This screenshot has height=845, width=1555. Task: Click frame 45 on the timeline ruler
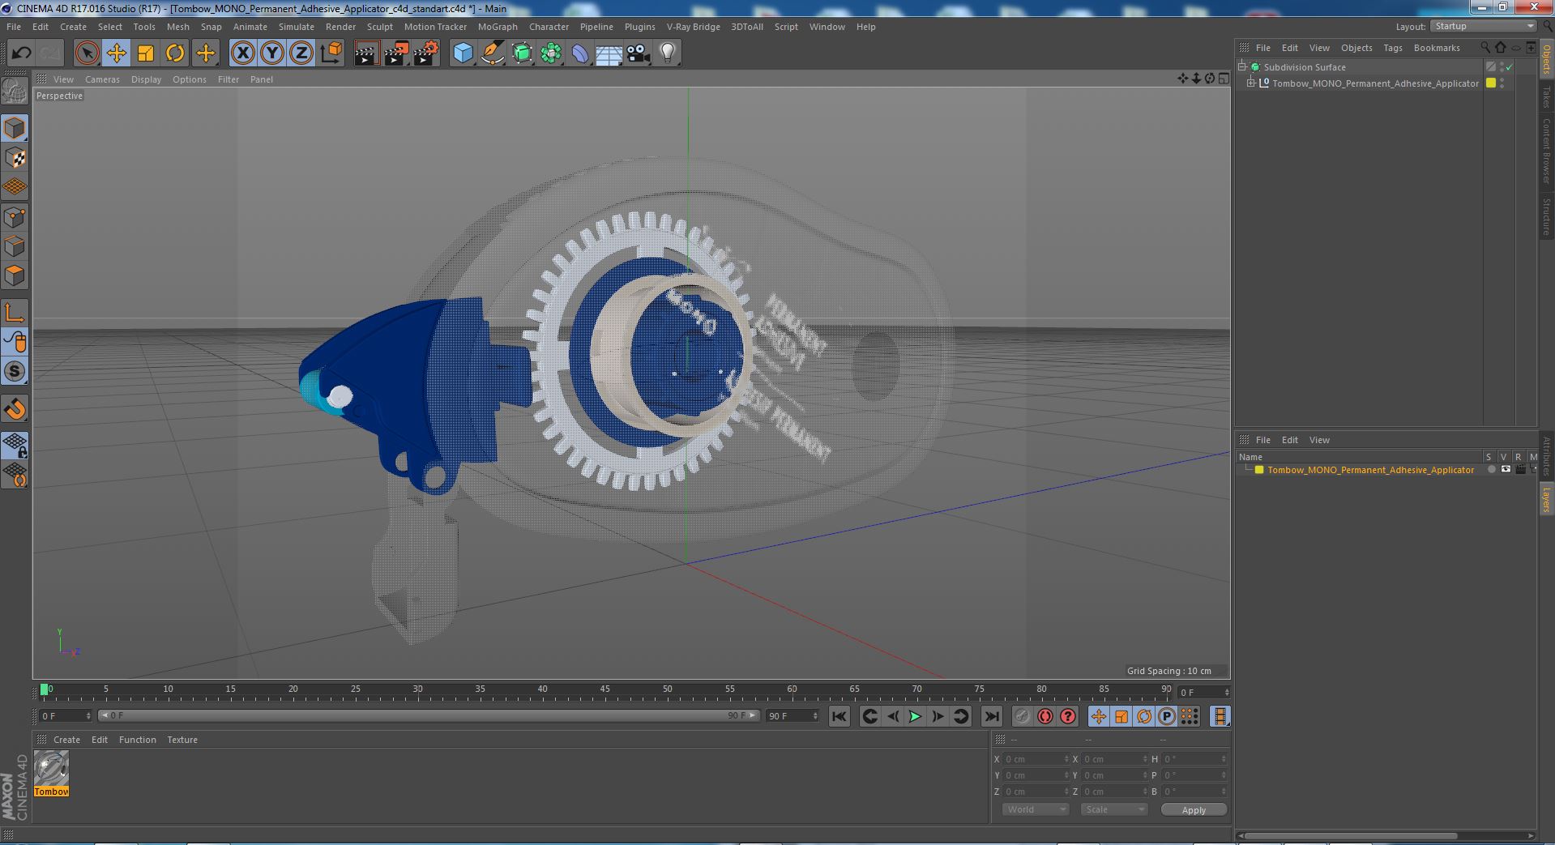pyautogui.click(x=604, y=690)
